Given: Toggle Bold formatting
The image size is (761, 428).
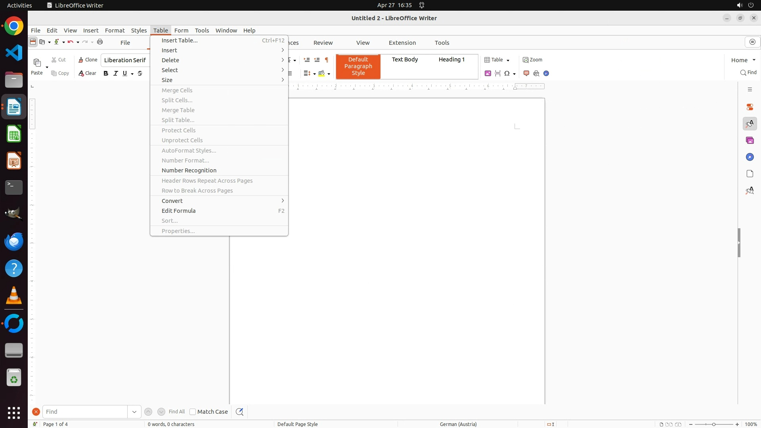Looking at the screenshot, I should [106, 73].
